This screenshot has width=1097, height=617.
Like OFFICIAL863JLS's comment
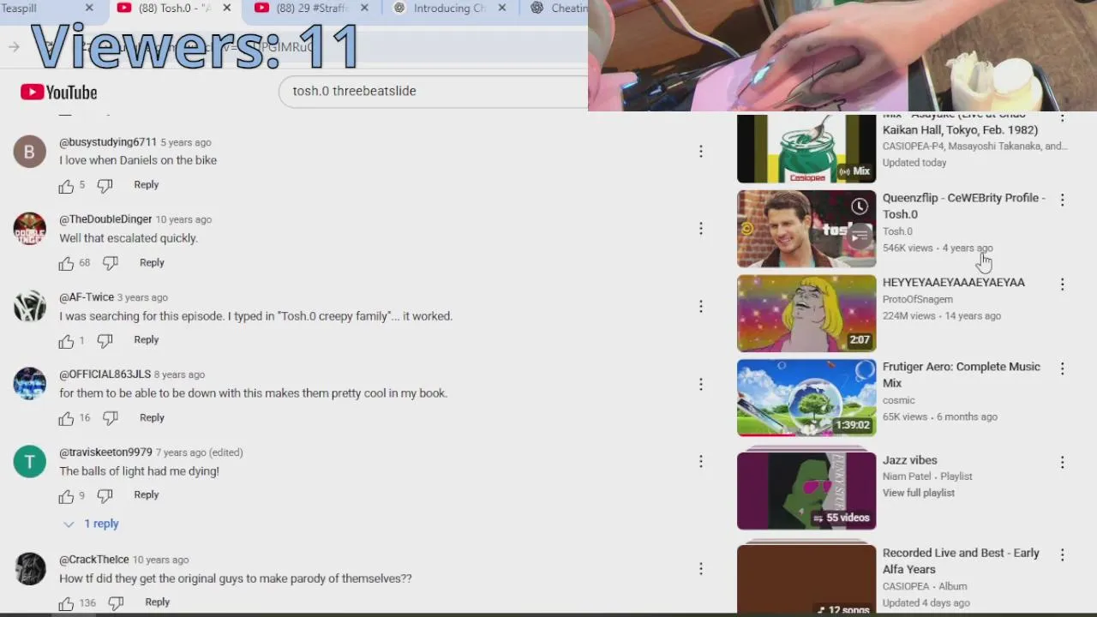coord(66,418)
